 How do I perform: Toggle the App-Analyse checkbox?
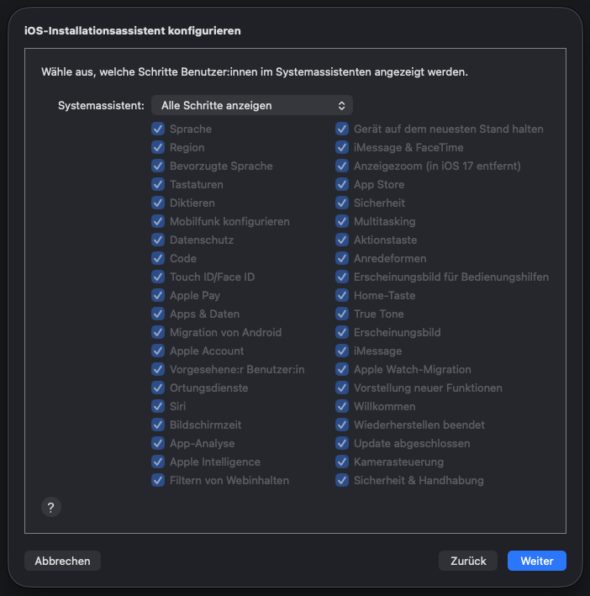[158, 443]
